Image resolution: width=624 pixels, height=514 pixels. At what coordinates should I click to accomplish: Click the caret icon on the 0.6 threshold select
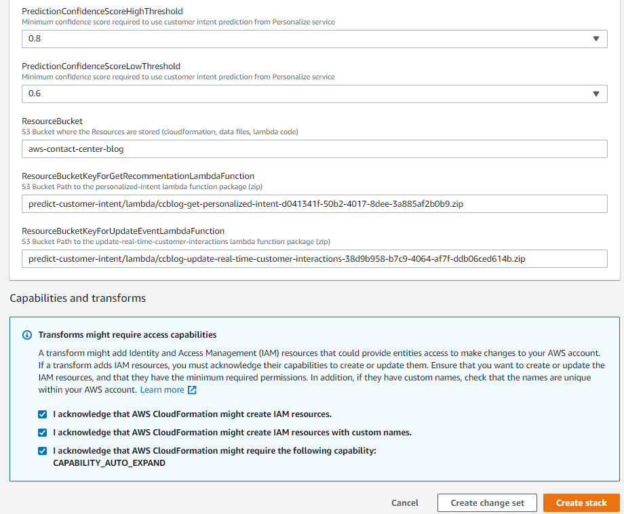(596, 94)
